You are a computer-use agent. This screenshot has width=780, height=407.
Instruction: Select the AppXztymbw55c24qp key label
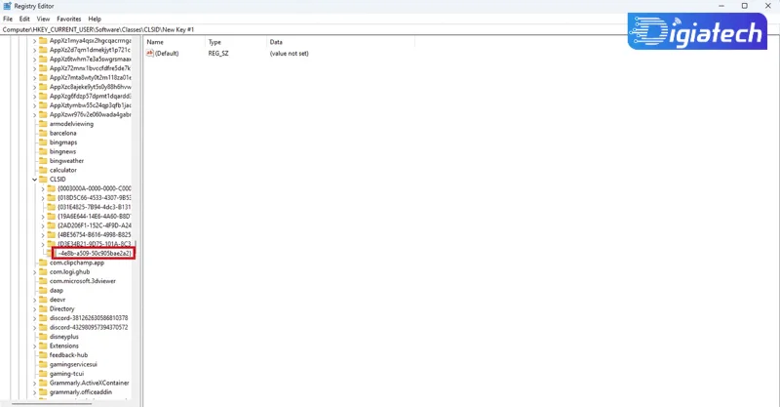(x=90, y=105)
